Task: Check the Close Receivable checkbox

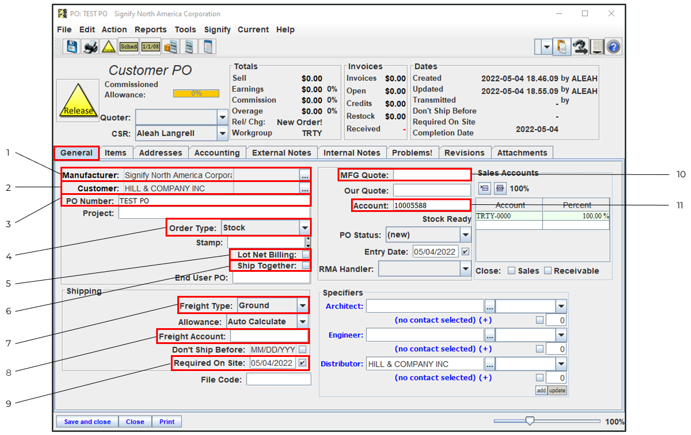Action: [547, 271]
